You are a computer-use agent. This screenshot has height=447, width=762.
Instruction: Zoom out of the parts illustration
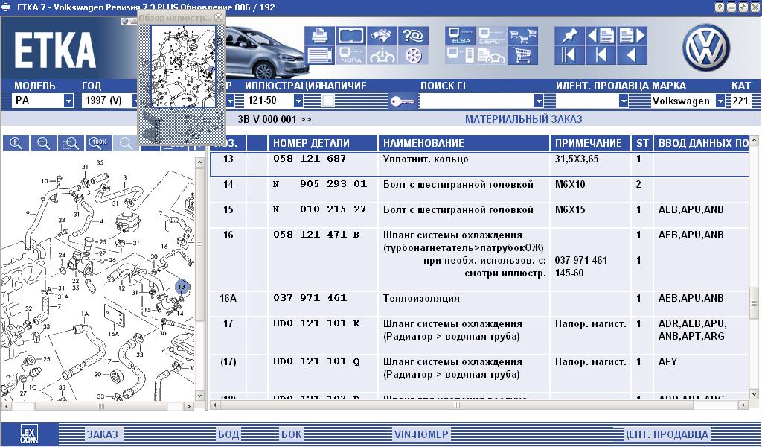pyautogui.click(x=44, y=143)
